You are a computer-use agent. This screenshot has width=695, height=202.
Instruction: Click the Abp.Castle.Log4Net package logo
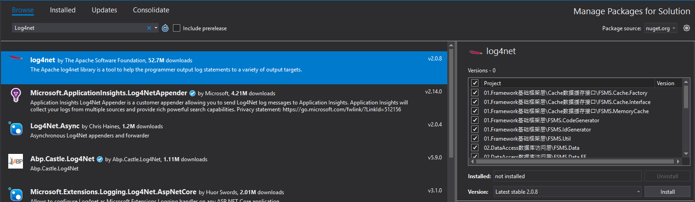pos(16,162)
